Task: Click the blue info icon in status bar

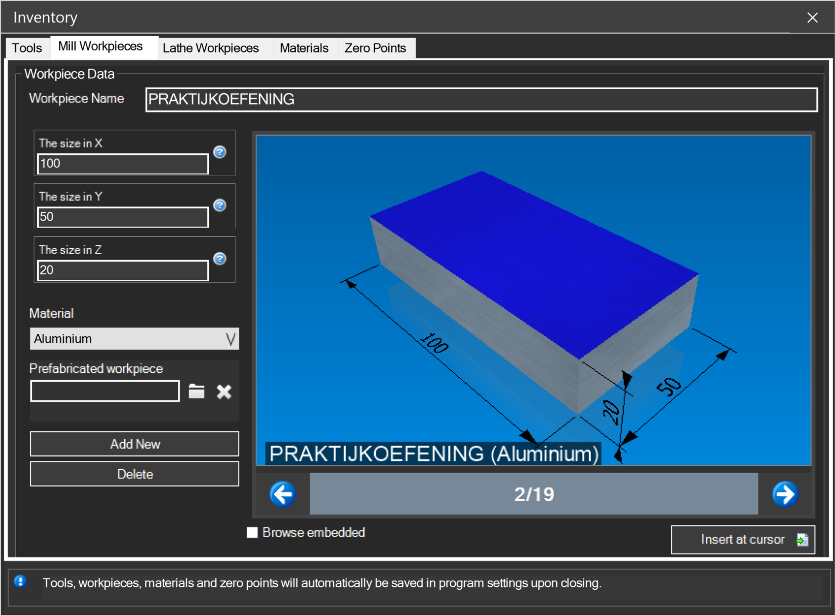Action: (x=20, y=581)
